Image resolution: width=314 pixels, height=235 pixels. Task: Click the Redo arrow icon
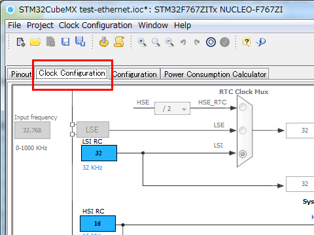(197, 42)
